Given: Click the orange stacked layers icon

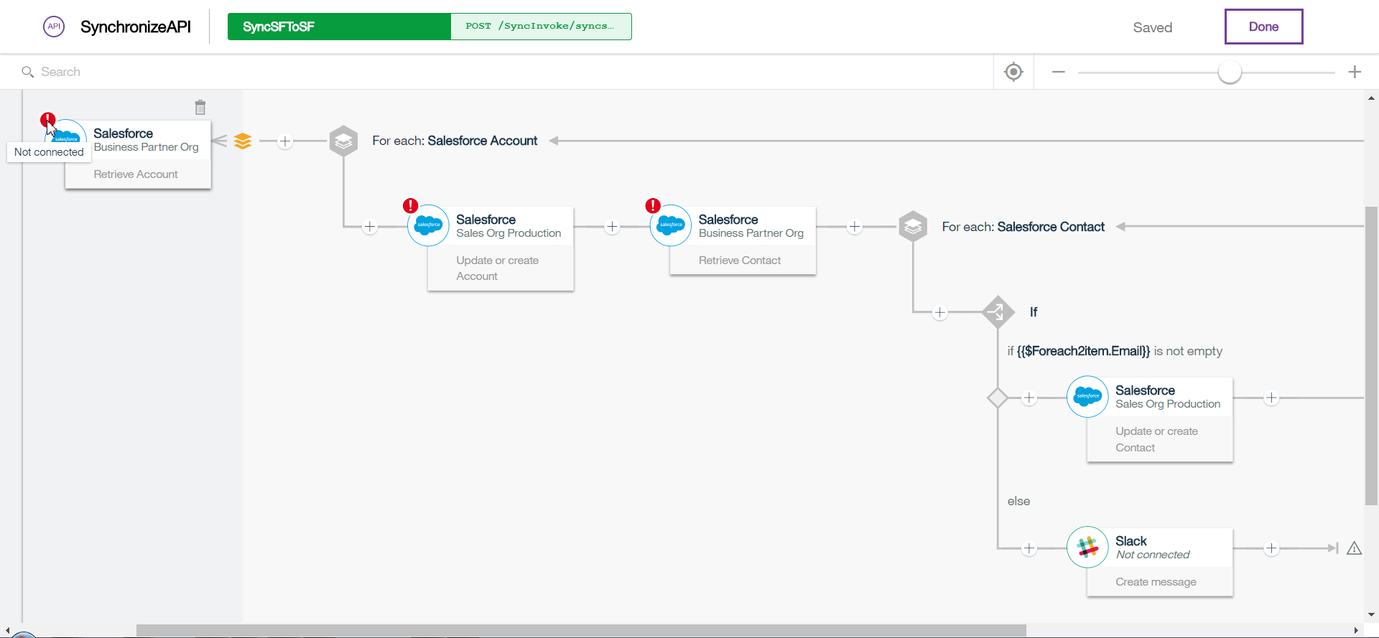Looking at the screenshot, I should pyautogui.click(x=243, y=141).
